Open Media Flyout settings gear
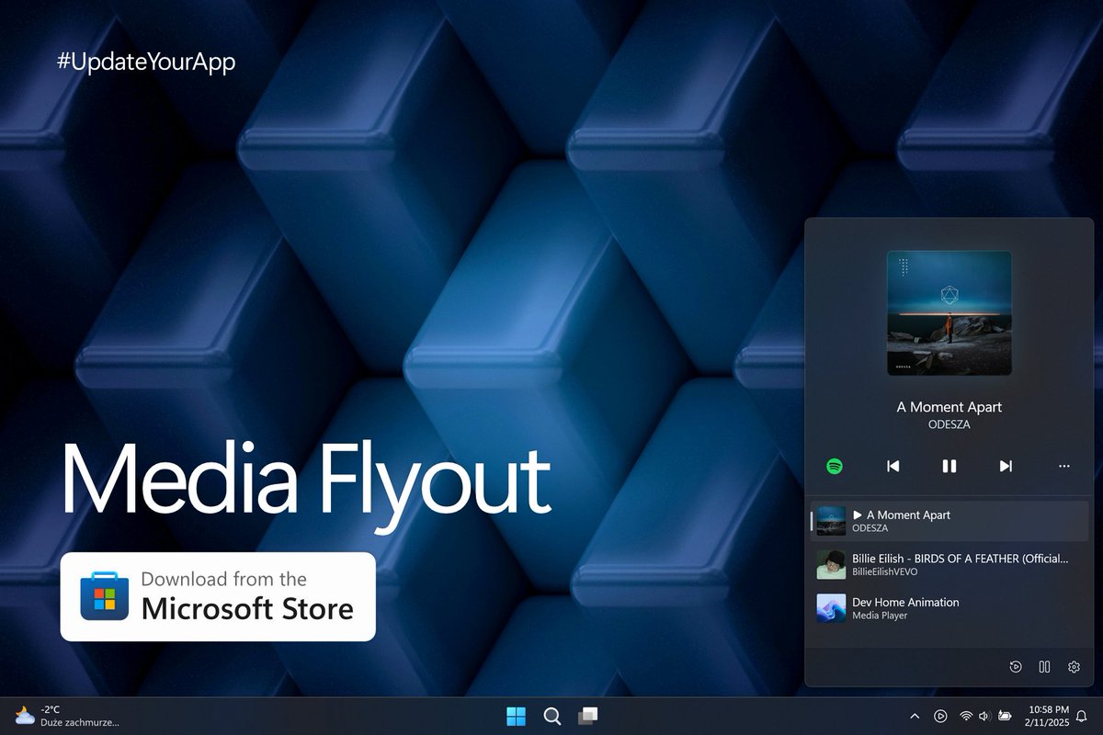This screenshot has height=735, width=1103. pyautogui.click(x=1074, y=667)
